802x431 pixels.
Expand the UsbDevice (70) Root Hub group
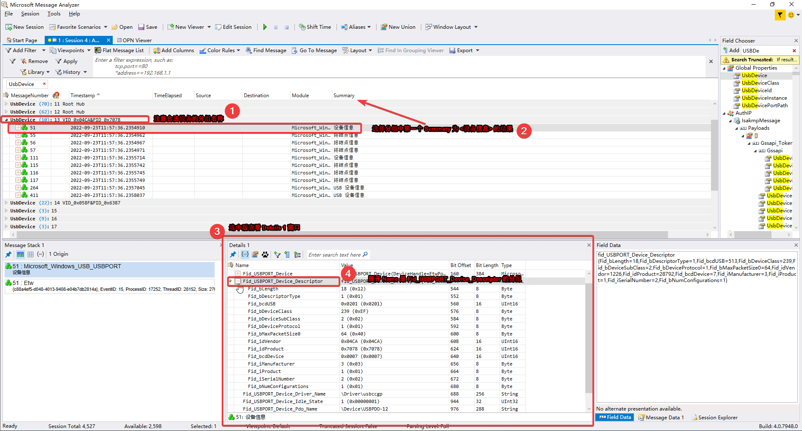(6, 104)
